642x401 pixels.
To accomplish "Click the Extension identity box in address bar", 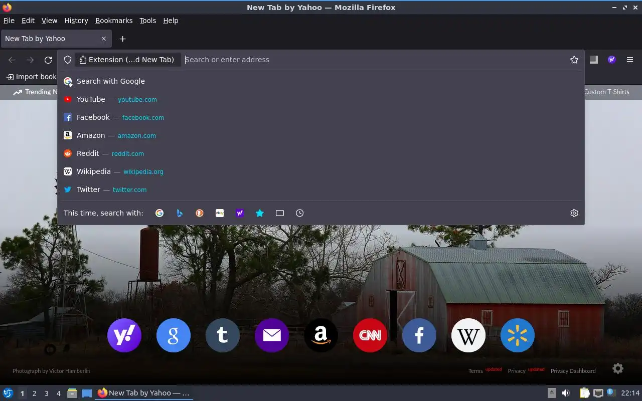I will [x=127, y=60].
